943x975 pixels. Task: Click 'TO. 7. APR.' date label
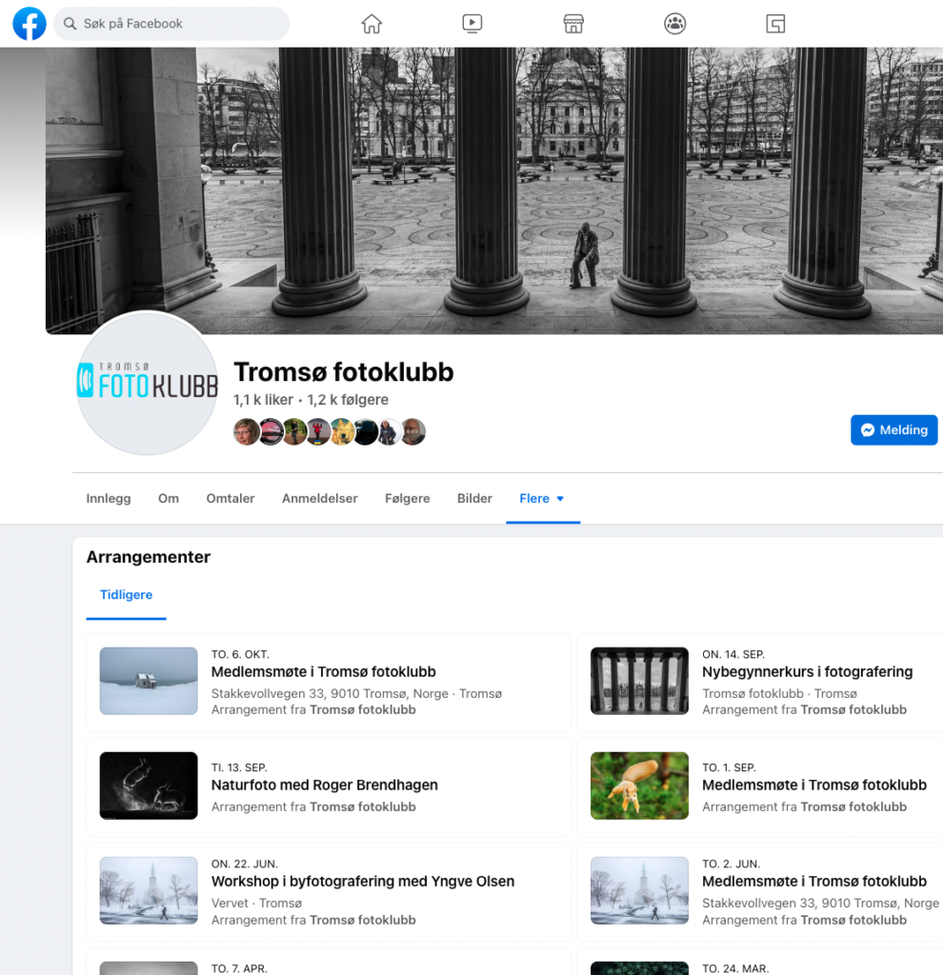pyautogui.click(x=239, y=968)
